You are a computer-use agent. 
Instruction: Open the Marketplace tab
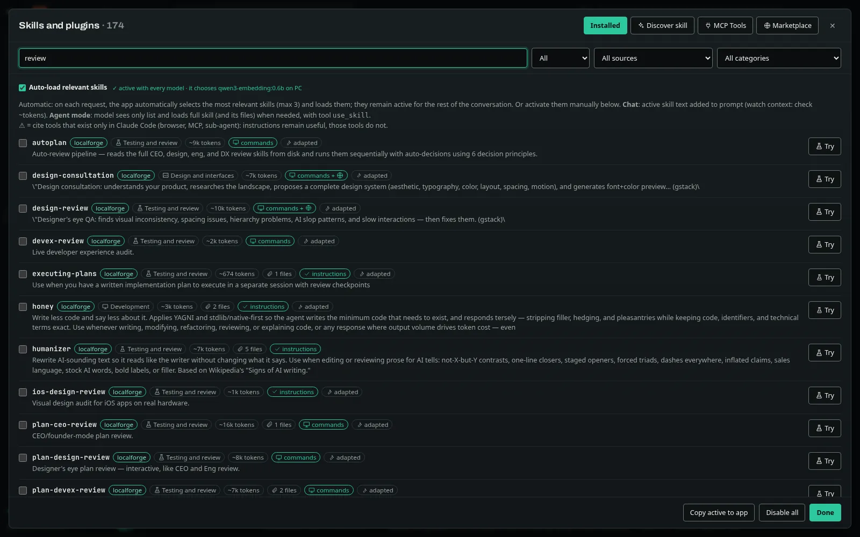point(787,25)
